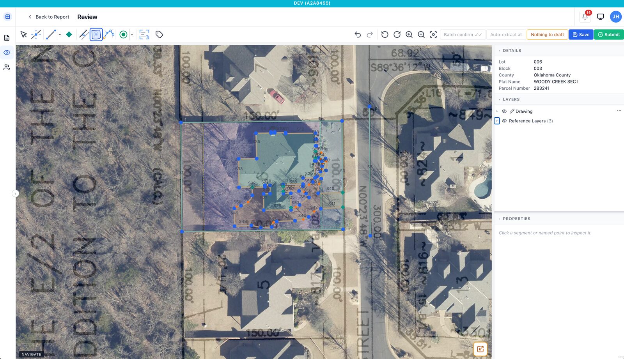
Task: Click the Auto-extract all button
Action: pos(506,34)
